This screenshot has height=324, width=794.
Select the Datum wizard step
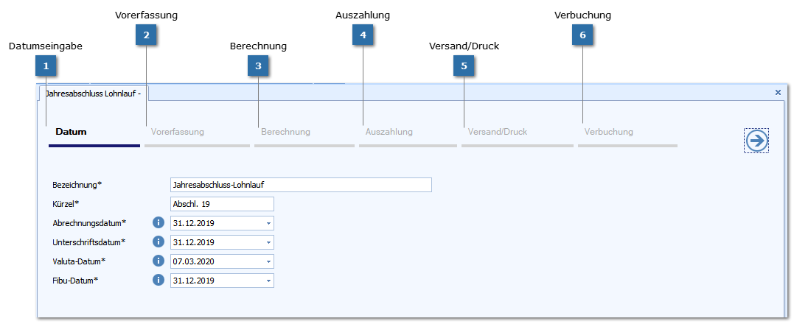coord(72,133)
